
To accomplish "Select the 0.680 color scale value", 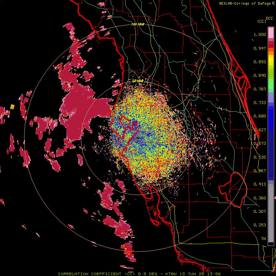I will coord(260,116).
